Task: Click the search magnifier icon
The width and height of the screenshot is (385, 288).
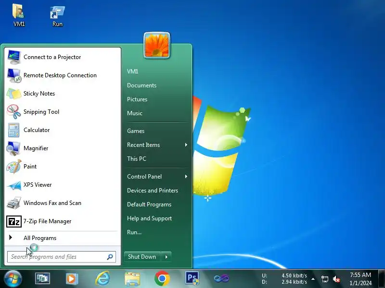Action: pyautogui.click(x=110, y=257)
